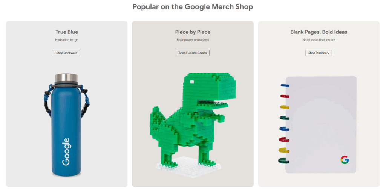Click the spiral notebook product image

coord(317,125)
